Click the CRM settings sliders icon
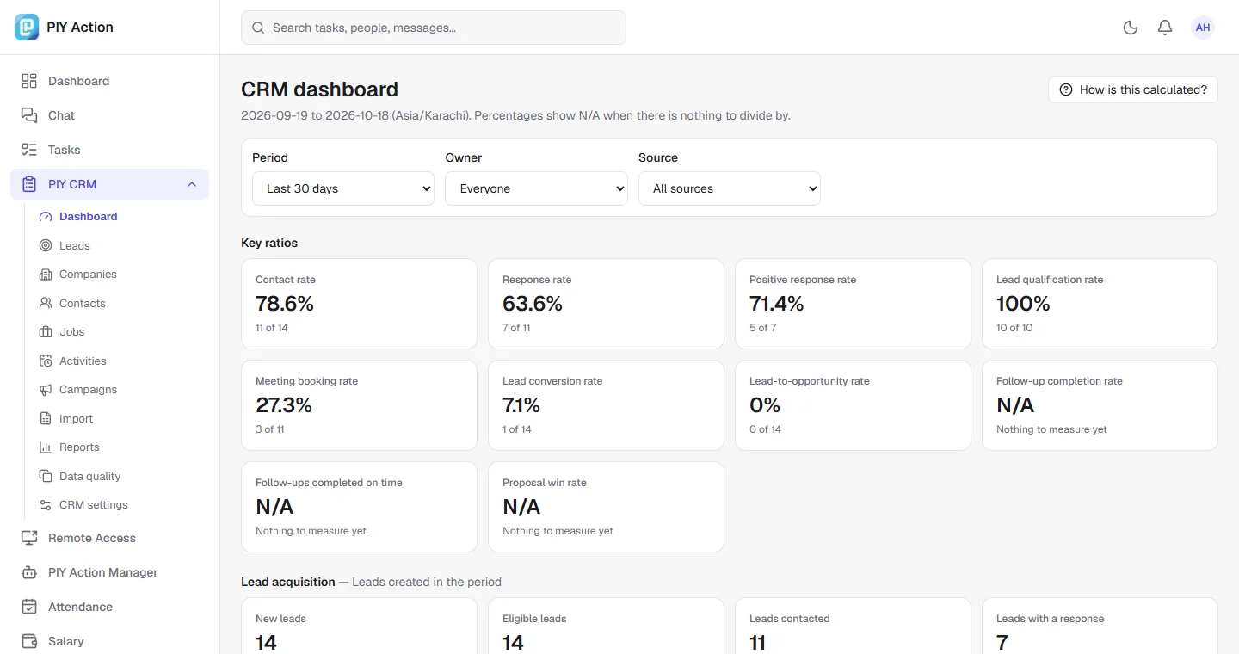The width and height of the screenshot is (1239, 654). point(46,505)
